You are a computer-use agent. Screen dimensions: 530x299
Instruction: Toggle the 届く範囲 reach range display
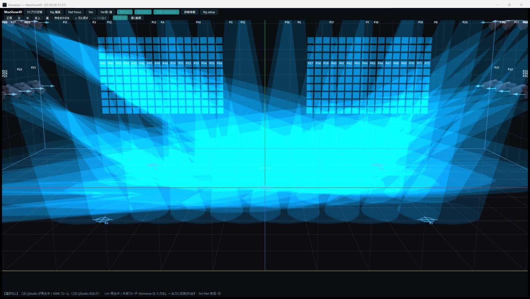(136, 18)
